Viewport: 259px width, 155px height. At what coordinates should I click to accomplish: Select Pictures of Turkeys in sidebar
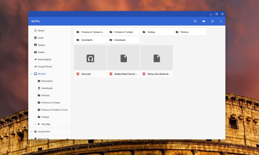click(51, 102)
